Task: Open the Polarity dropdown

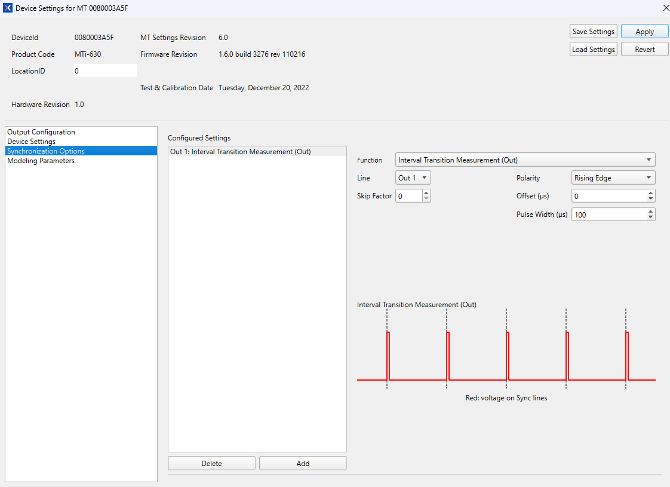Action: (613, 178)
